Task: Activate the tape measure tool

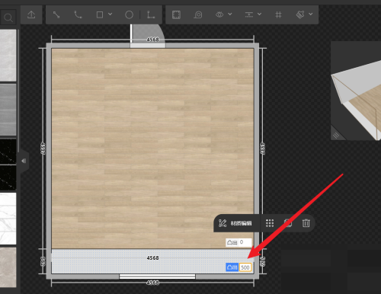Action: pos(198,14)
